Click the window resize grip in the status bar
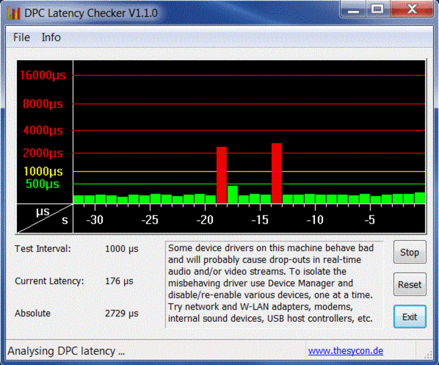The width and height of the screenshot is (439, 365). coord(428,355)
